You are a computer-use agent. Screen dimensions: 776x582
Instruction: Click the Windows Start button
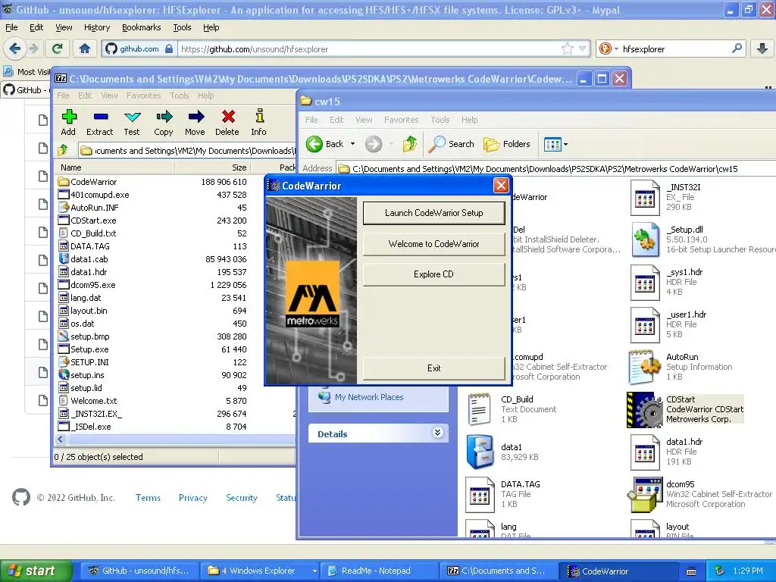(36, 571)
